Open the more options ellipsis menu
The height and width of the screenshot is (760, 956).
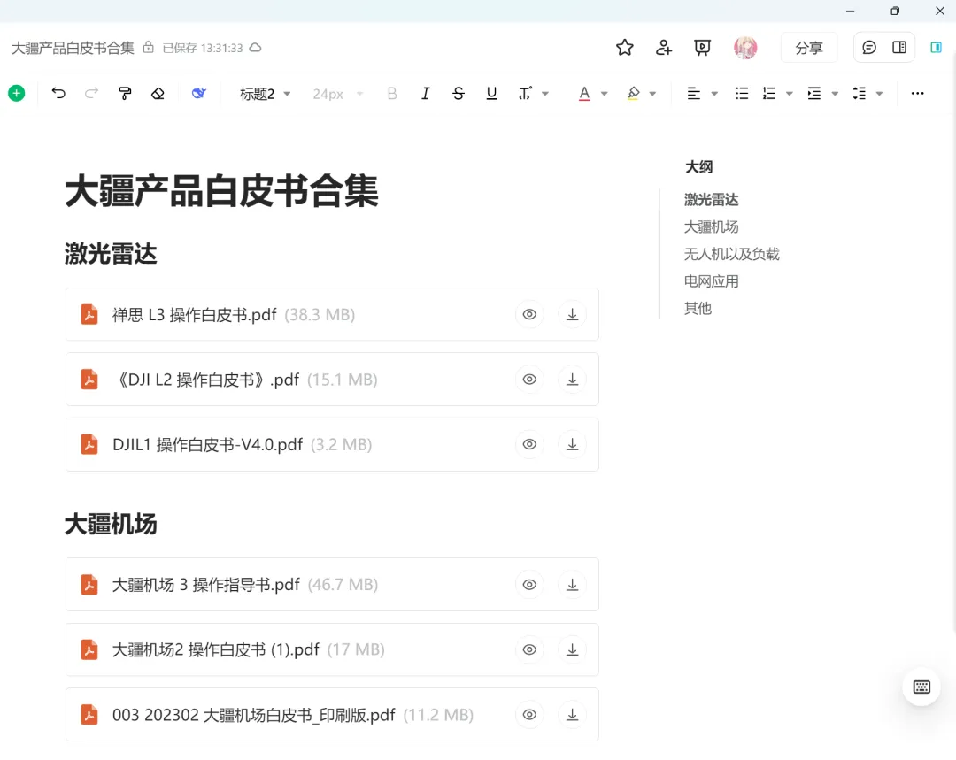coord(917,93)
